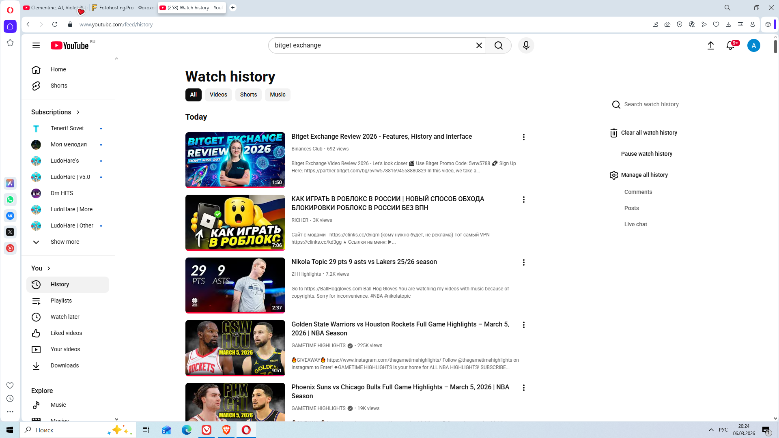Expand the Subscriptions section chevron

78,112
